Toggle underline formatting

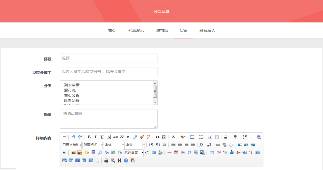click(102, 137)
